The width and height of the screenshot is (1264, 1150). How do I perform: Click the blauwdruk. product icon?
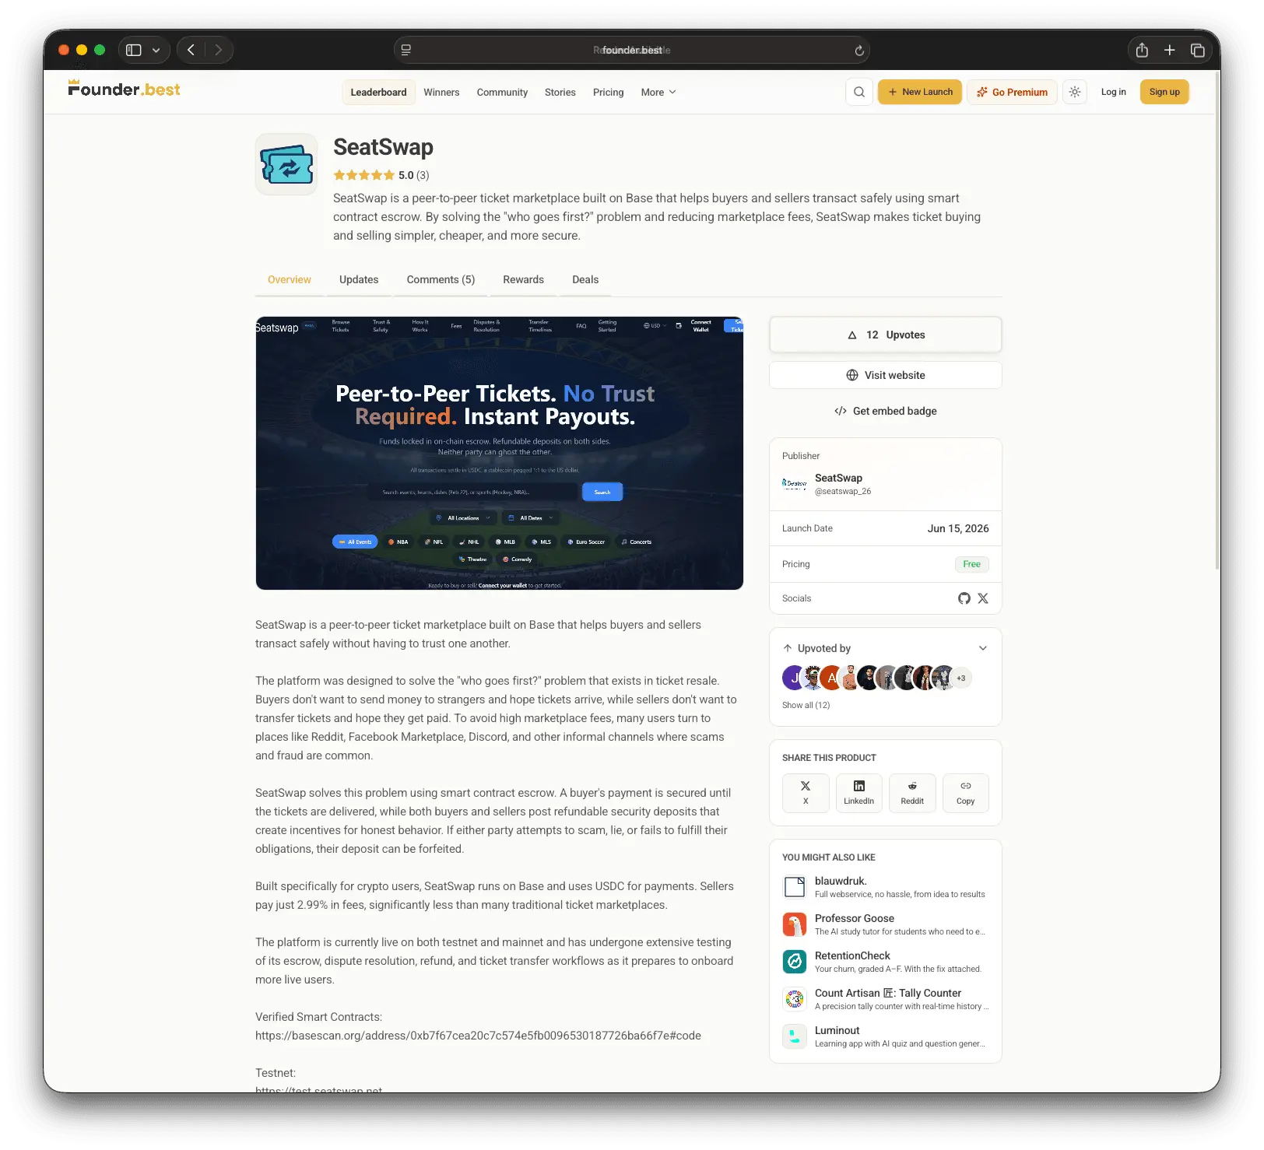point(795,887)
